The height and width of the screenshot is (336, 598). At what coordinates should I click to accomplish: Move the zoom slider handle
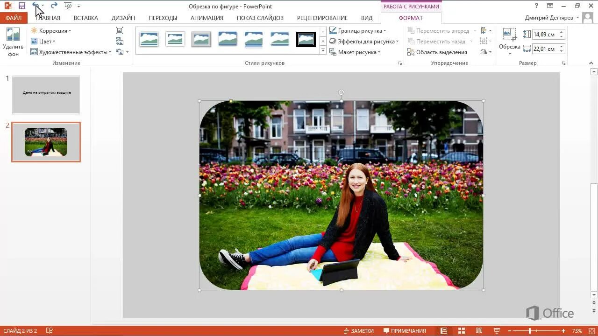click(x=530, y=331)
